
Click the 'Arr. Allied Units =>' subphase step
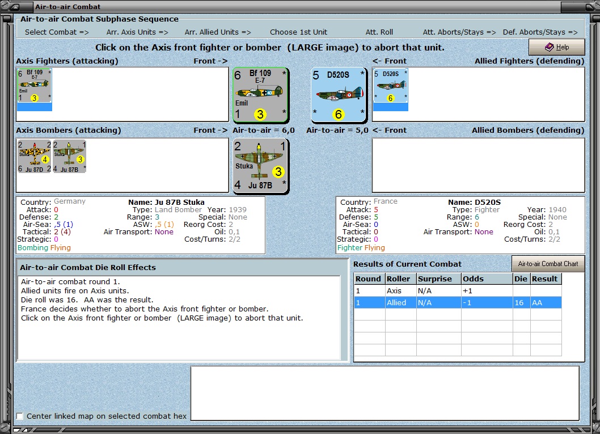[x=218, y=32]
